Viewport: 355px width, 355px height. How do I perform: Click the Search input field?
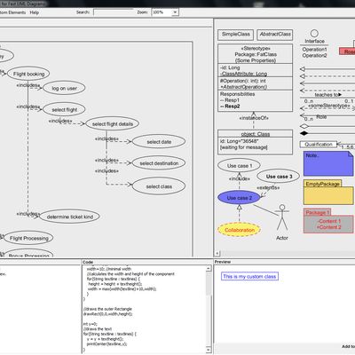pyautogui.click(x=114, y=12)
